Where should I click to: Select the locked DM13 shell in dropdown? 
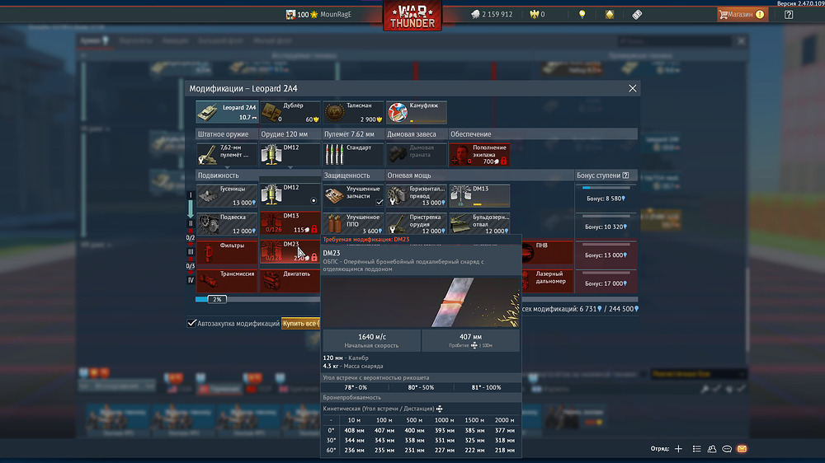[290, 223]
